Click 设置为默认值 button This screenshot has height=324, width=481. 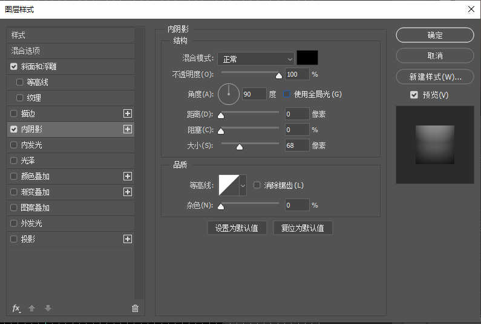(x=237, y=228)
